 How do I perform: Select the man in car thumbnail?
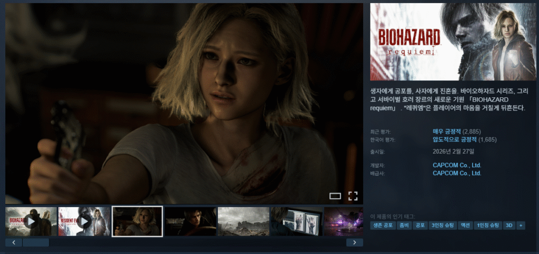point(191,221)
